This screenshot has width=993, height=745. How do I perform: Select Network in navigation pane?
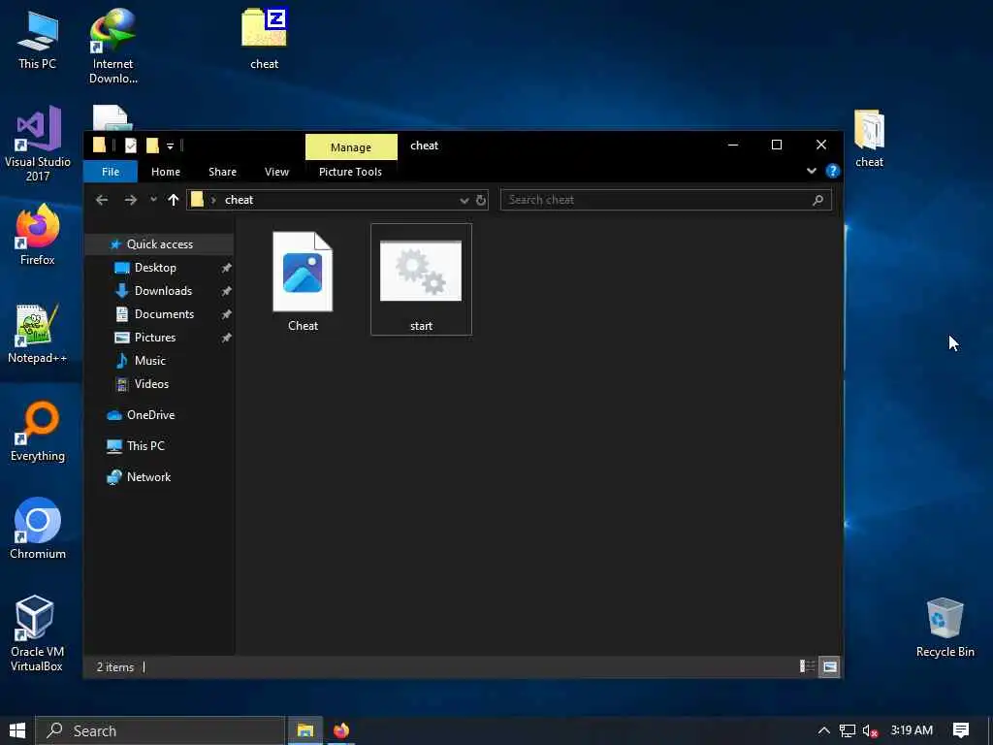coord(148,477)
